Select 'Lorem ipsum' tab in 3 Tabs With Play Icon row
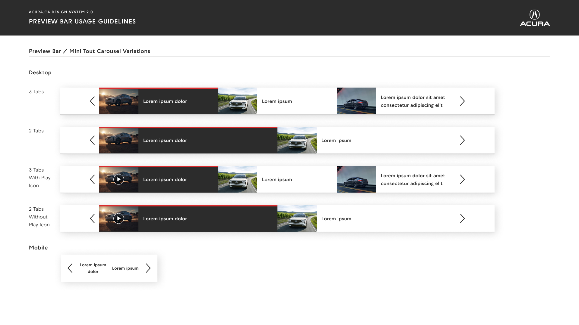 coord(277,180)
